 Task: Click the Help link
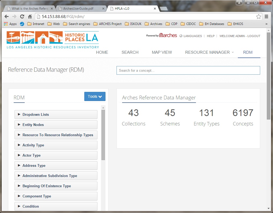click(210, 36)
